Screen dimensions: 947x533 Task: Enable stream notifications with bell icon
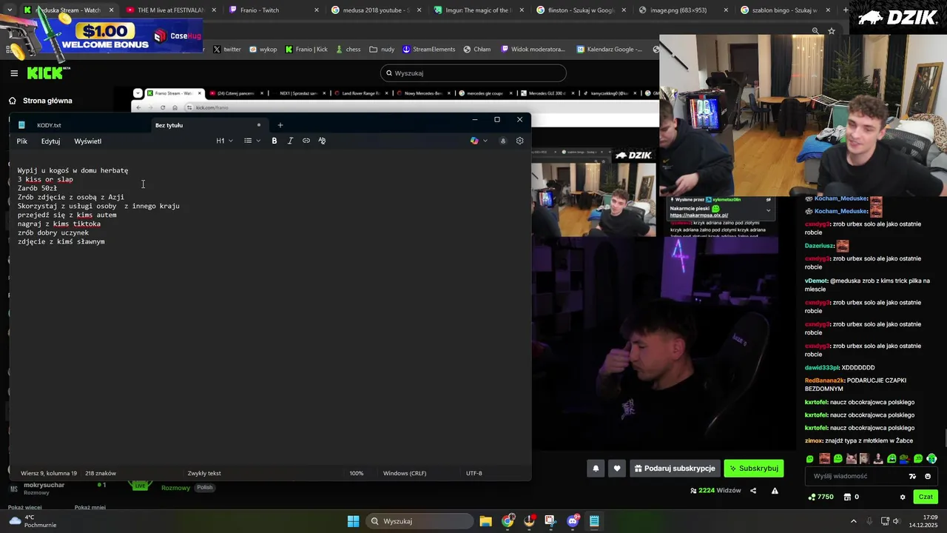[596, 468]
